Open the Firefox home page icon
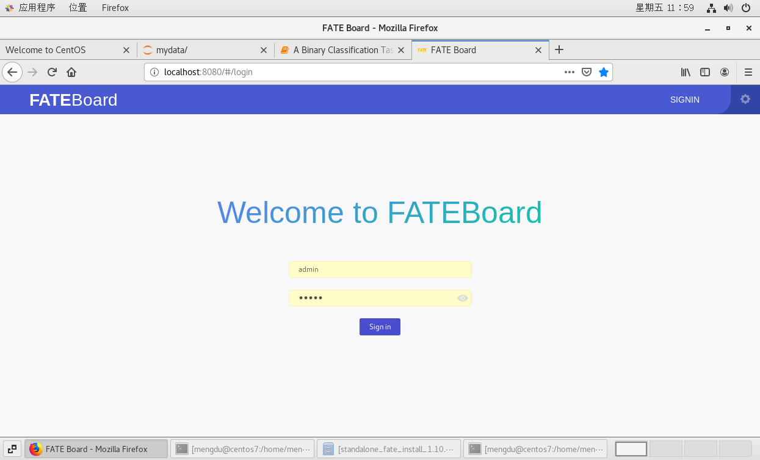760x460 pixels. coord(71,72)
